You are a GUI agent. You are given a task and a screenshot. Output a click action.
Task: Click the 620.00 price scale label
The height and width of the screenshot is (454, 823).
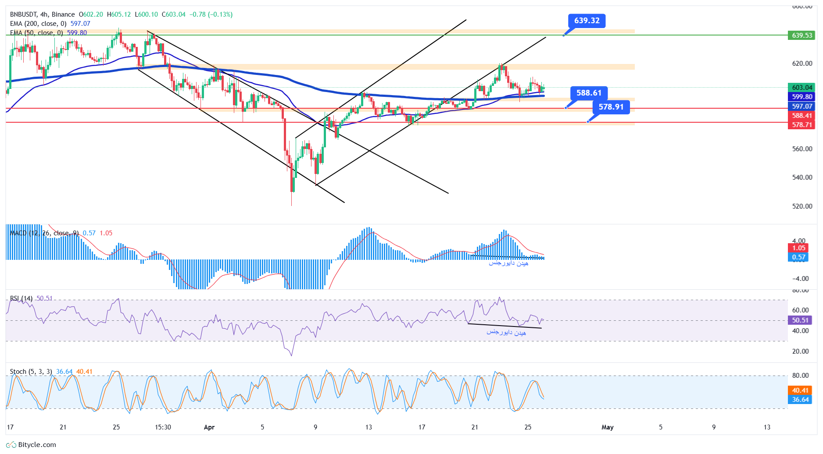tap(802, 64)
